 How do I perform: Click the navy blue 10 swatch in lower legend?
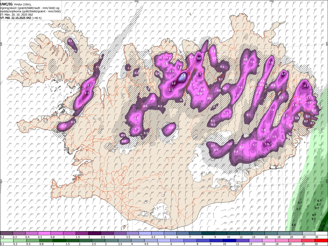coord(229,240)
